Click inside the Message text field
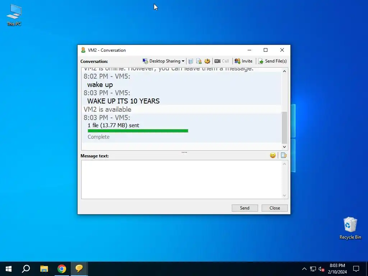The height and width of the screenshot is (276, 368). [182, 180]
